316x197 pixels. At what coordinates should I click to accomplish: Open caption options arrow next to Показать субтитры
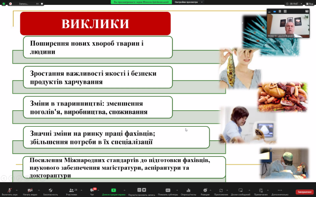point(177,190)
